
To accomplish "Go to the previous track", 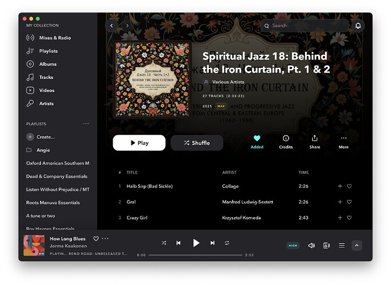I will 178,243.
